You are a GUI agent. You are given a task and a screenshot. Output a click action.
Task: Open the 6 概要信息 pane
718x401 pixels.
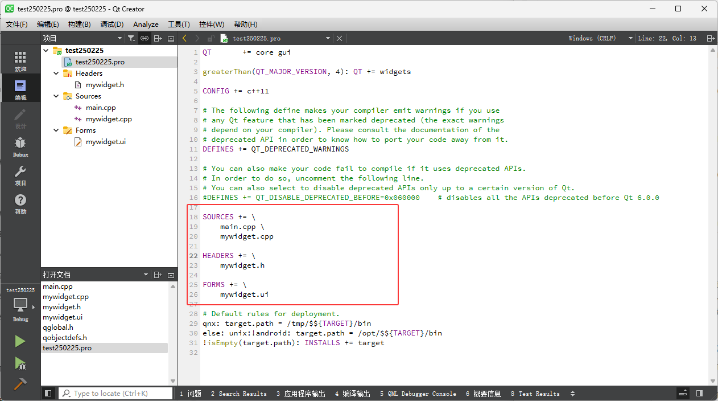(x=483, y=394)
